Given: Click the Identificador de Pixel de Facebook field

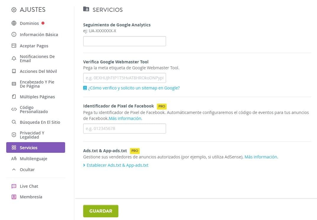Looking at the screenshot, I should (124, 128).
